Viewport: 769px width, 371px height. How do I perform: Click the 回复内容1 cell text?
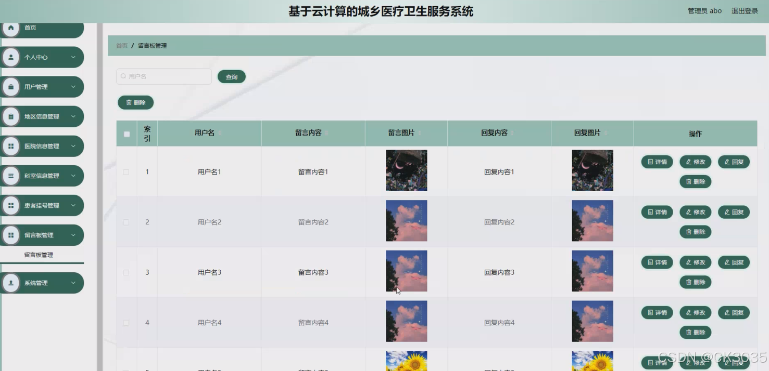(499, 172)
